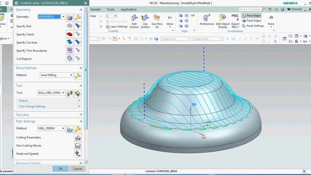Collapse the Tool section

81,86
